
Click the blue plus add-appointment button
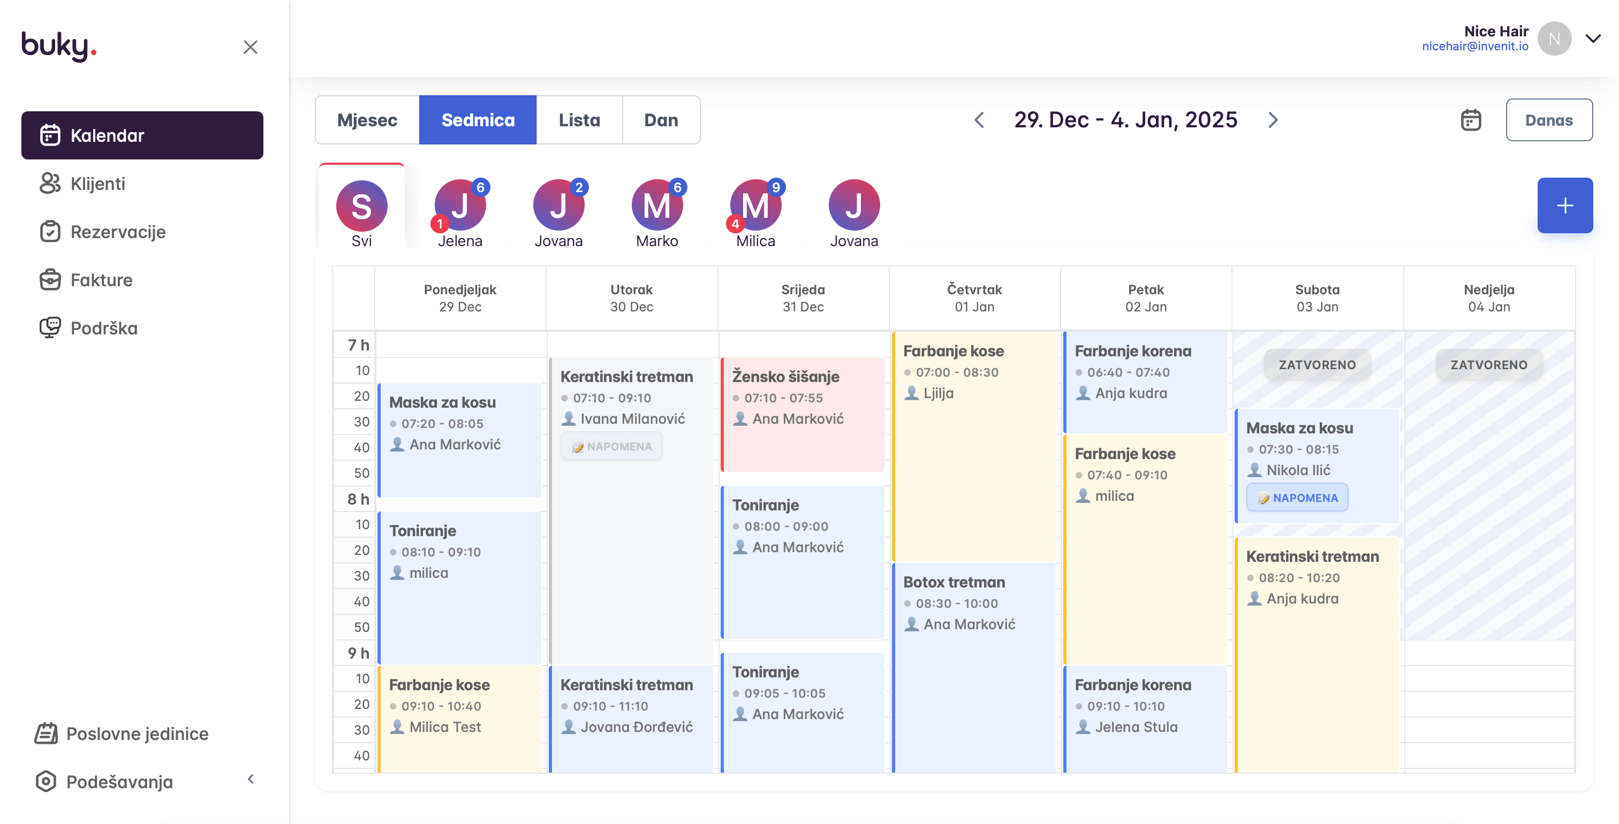click(1564, 205)
